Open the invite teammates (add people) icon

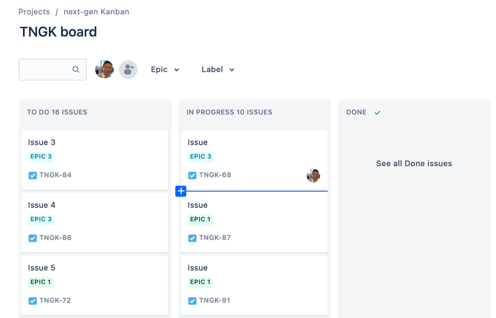pyautogui.click(x=128, y=69)
